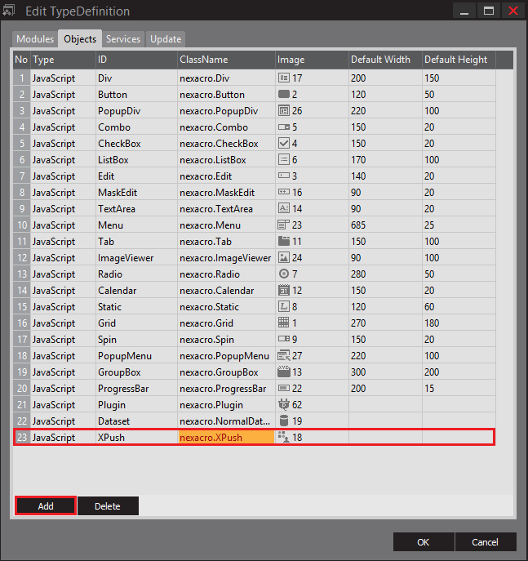
Task: Click the No column header
Action: click(21, 60)
